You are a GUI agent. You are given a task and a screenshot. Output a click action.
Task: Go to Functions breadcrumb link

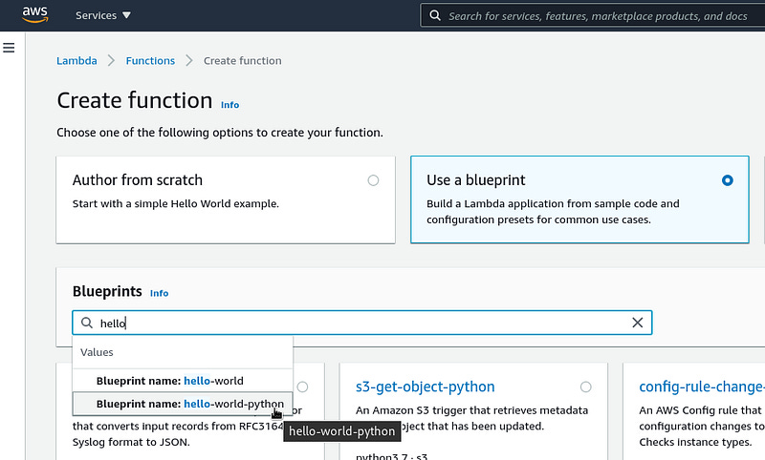coord(150,61)
